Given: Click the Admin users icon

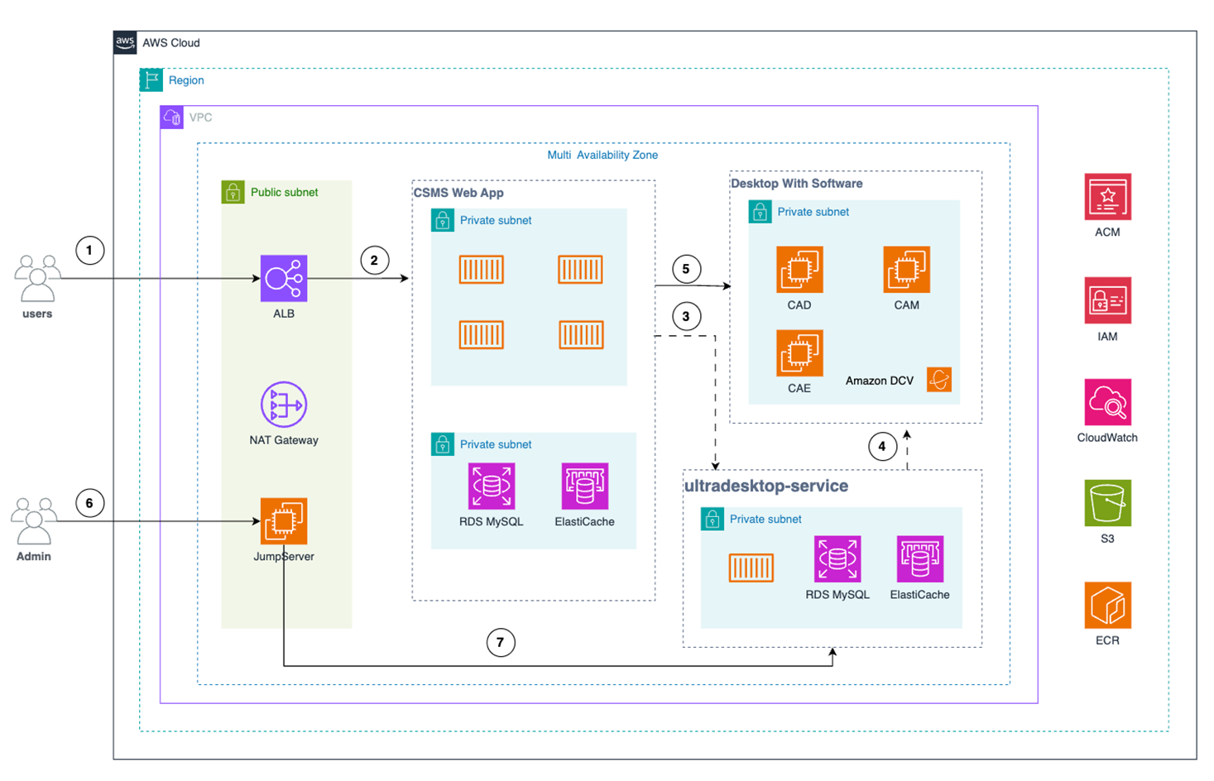Looking at the screenshot, I should coord(34,521).
